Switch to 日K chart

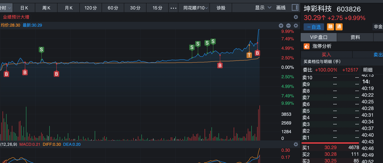(24, 8)
